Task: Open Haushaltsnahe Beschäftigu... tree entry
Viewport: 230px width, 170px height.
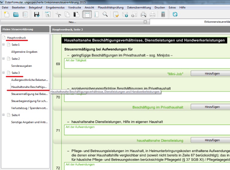Action: tap(29, 87)
